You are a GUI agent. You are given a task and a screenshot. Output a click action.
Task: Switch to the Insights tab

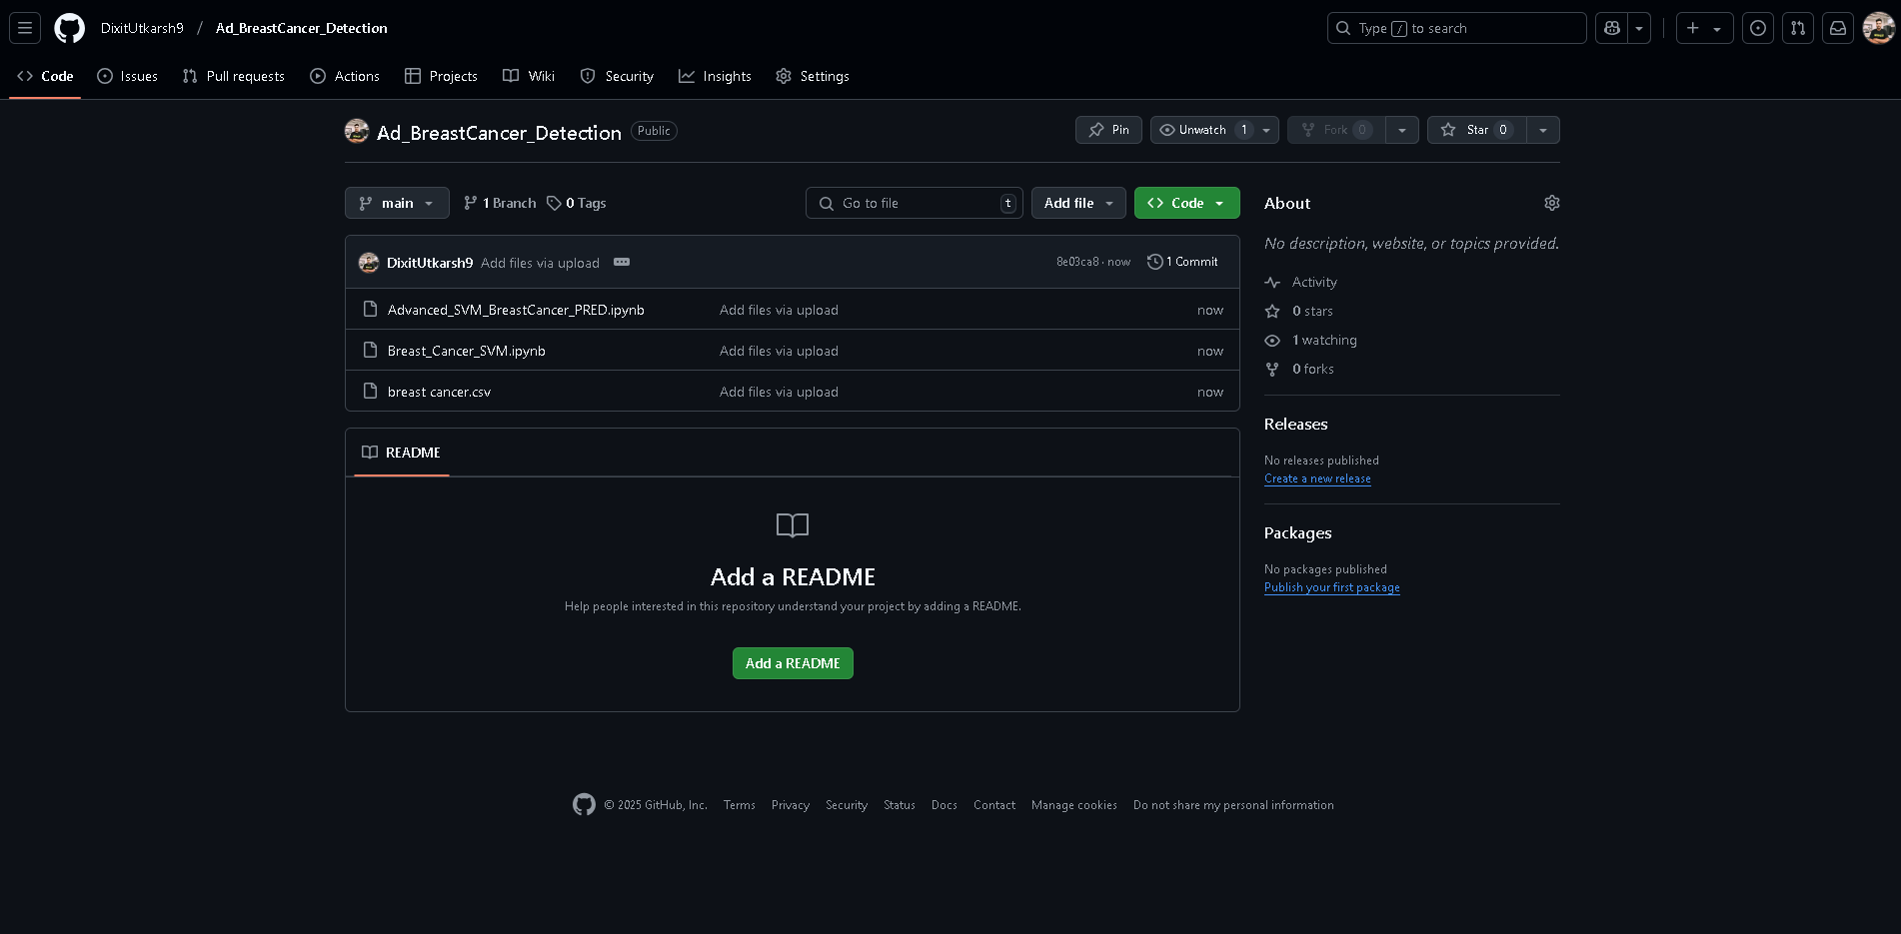click(715, 76)
